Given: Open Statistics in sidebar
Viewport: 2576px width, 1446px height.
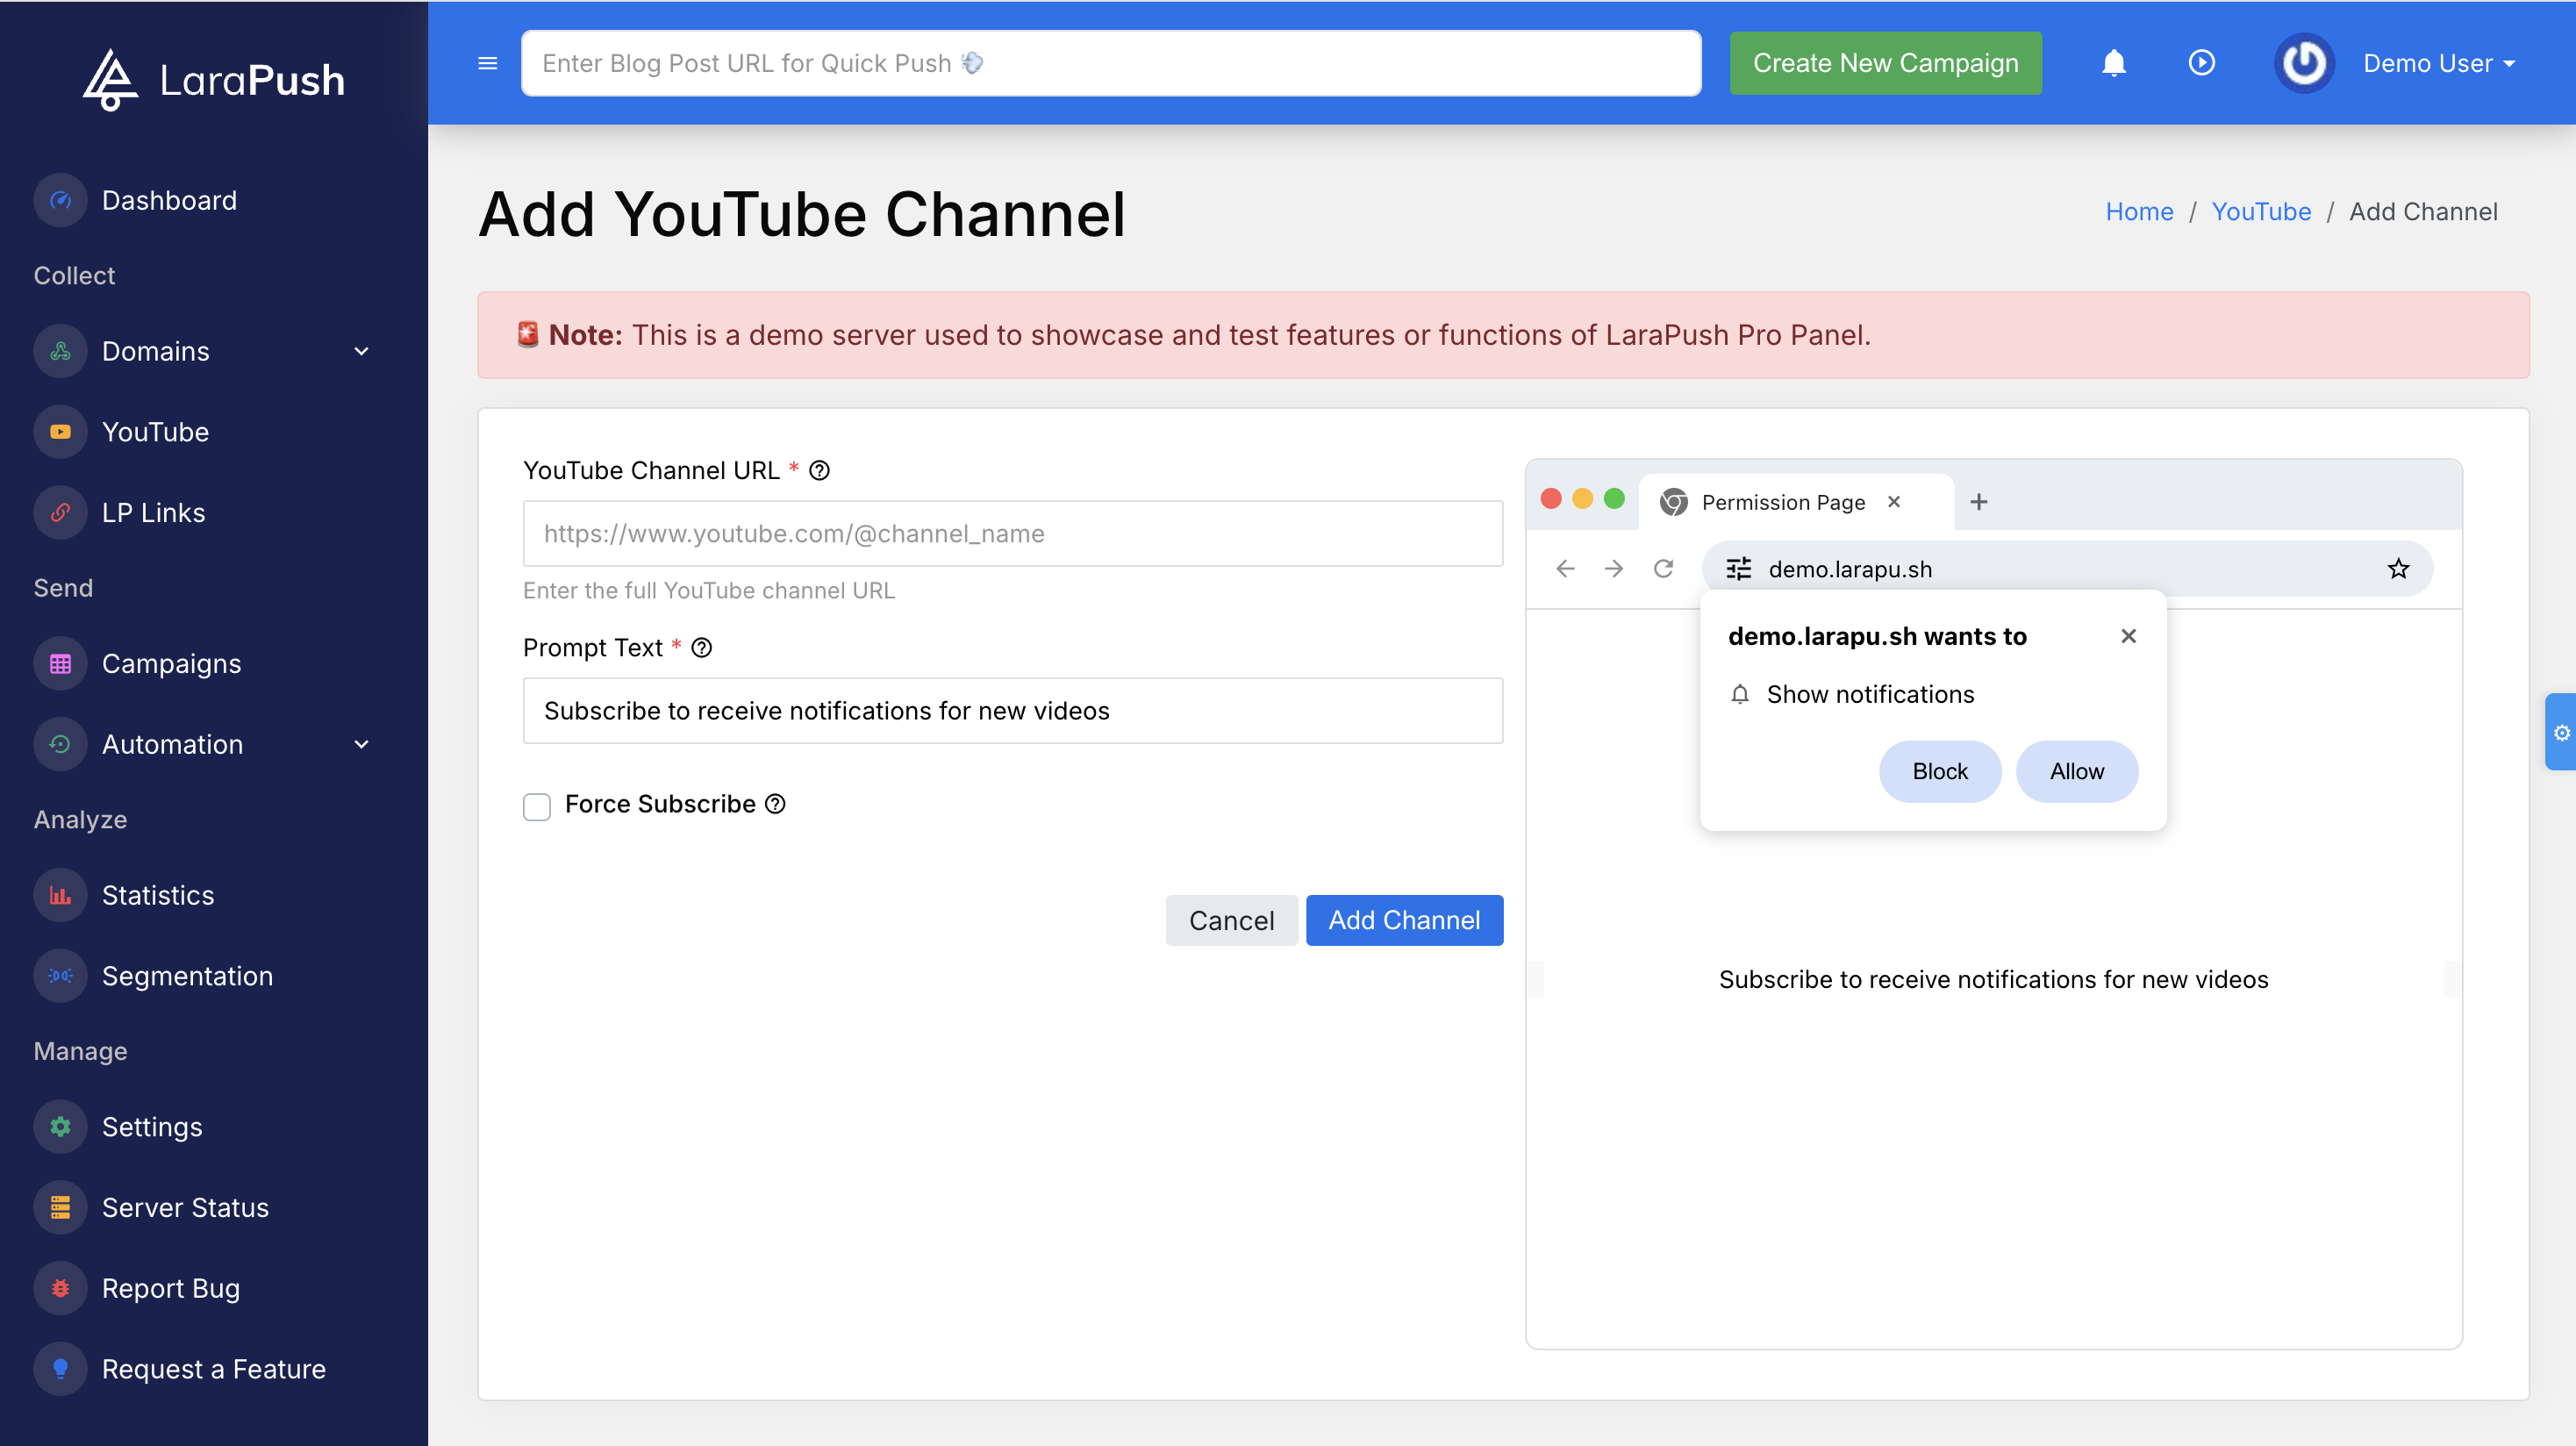Looking at the screenshot, I should click(x=158, y=896).
